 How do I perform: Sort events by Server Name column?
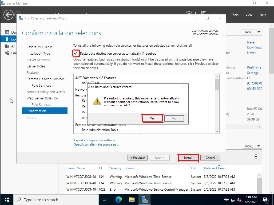(76, 168)
